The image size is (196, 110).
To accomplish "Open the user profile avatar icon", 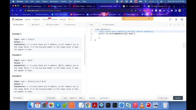I will click(182, 19).
